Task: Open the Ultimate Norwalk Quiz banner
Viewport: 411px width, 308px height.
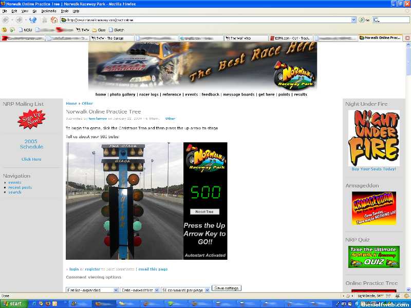Action: [373, 257]
